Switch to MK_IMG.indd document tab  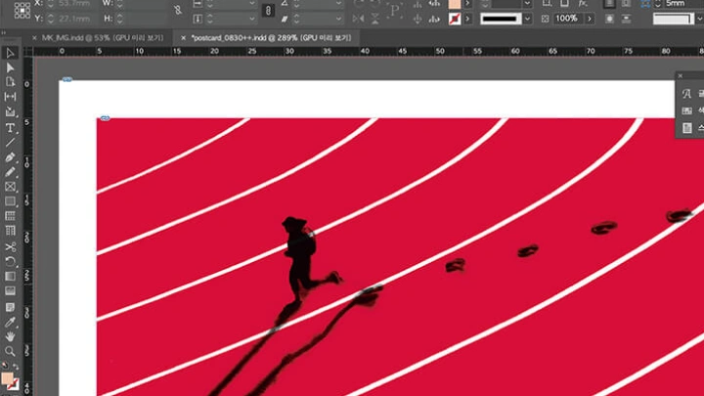pos(75,37)
